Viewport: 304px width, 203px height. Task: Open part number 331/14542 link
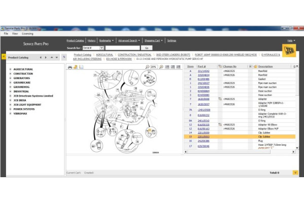click(x=203, y=71)
